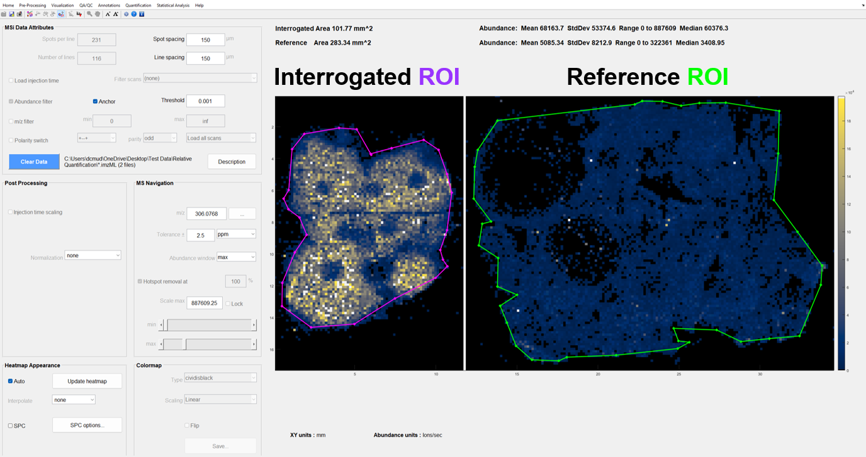Click the camera snapshot toolbar icon

[x=20, y=14]
